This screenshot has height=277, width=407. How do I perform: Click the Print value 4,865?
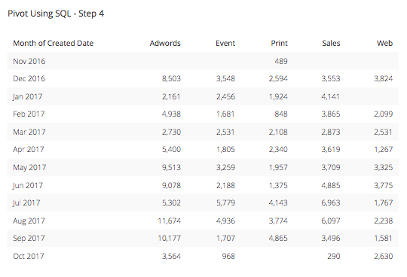coord(278,238)
